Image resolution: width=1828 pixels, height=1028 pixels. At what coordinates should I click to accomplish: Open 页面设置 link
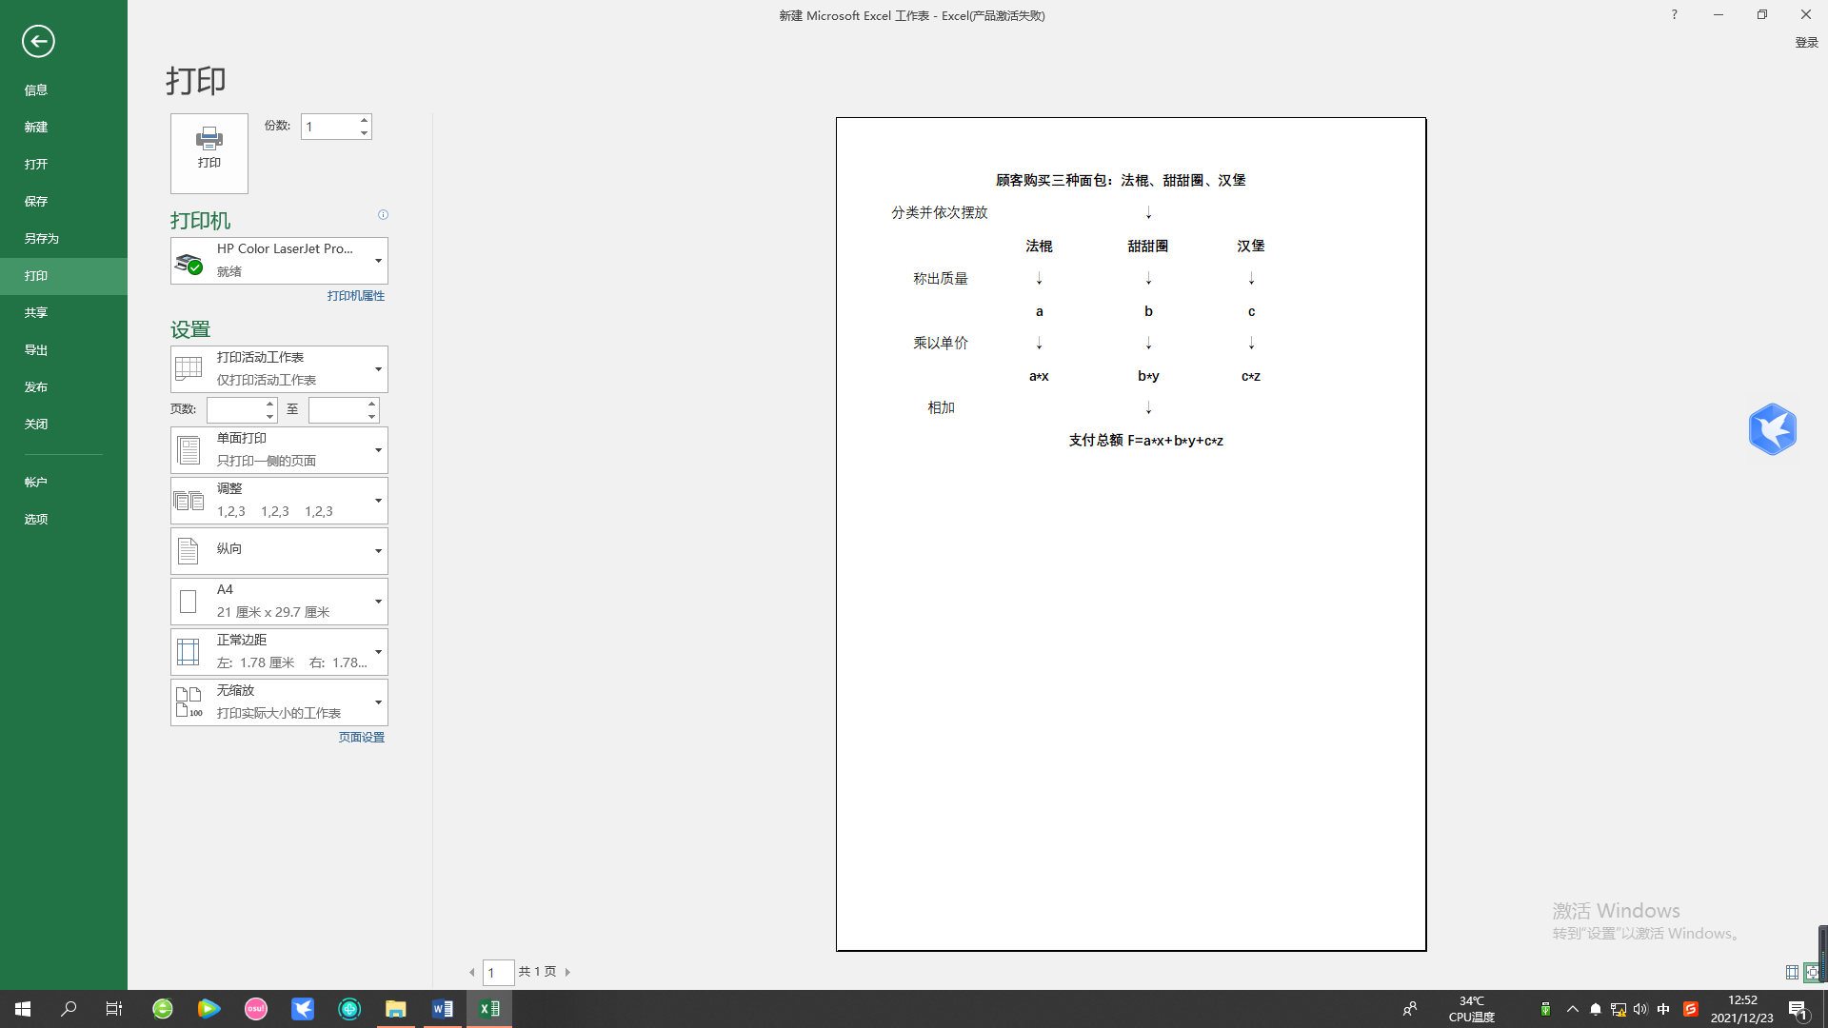(x=361, y=737)
